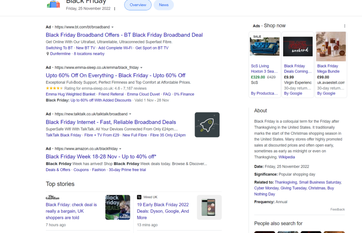Screen dimensions: 362x233
Task: Open Black Friday Internet broadband deals ad
Action: (111, 122)
